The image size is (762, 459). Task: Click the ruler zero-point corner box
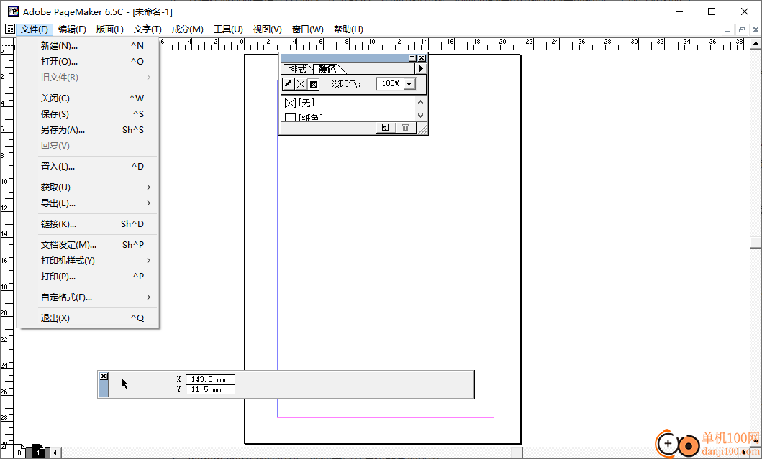point(7,44)
